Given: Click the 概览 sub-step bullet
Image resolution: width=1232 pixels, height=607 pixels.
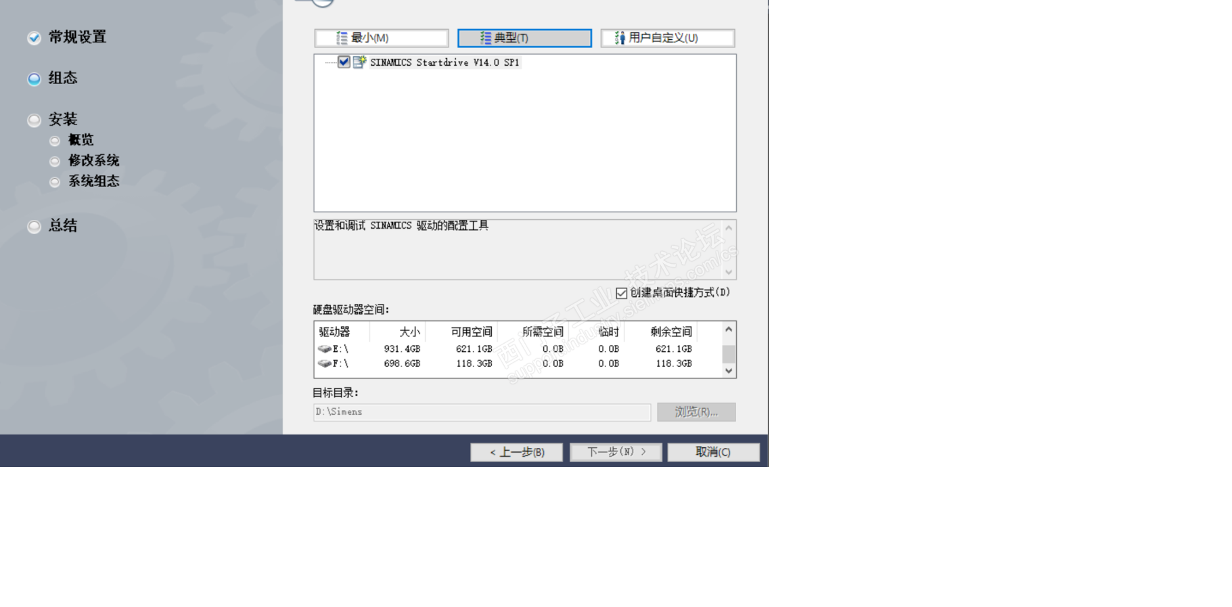Looking at the screenshot, I should (x=55, y=141).
